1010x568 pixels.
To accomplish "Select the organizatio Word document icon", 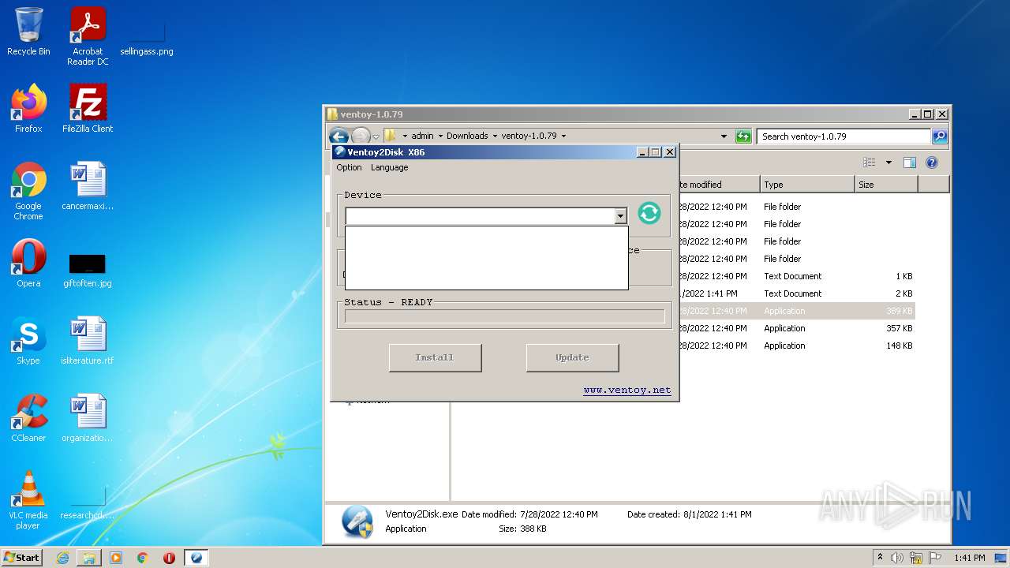I will coord(88,419).
